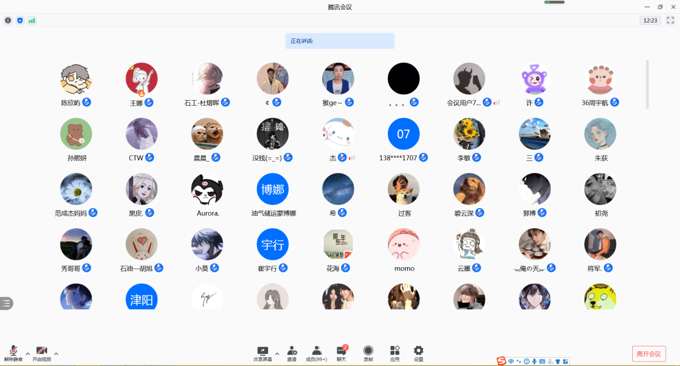This screenshot has width=680, height=366.
Task: Expand the video options arrow beside 开启视频
Action: coord(56,353)
